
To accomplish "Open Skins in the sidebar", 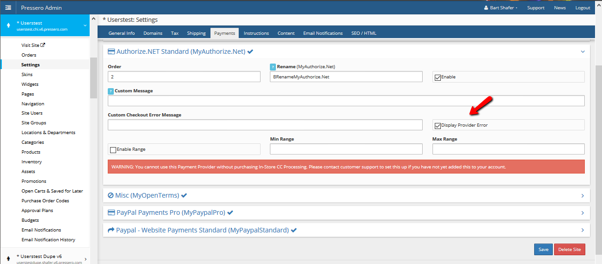I will pos(27,74).
